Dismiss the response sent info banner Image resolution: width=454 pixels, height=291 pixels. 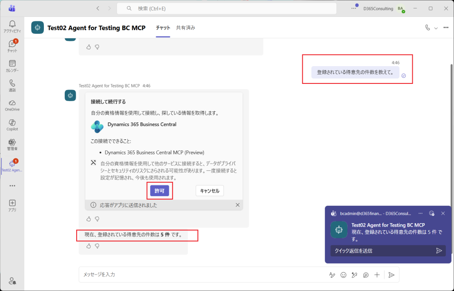238,205
